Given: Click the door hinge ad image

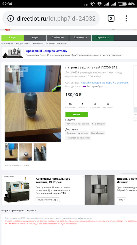Looking at the screenshot, I should pyautogui.click(x=100, y=190).
